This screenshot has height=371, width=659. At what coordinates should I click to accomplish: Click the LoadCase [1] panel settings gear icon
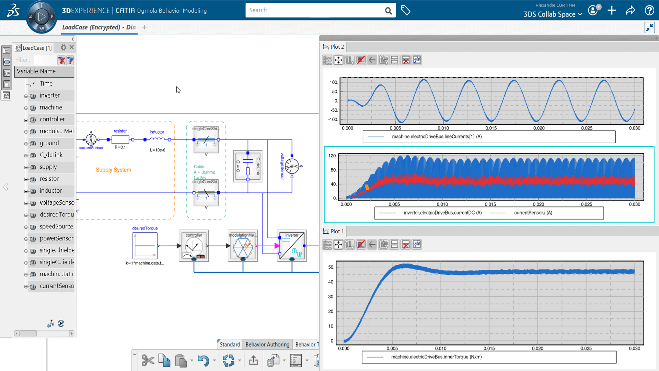(63, 47)
